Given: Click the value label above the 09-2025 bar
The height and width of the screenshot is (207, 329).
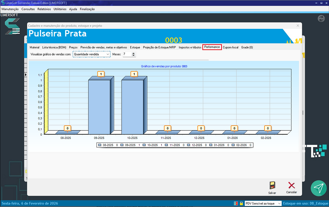Looking at the screenshot, I should 101,74.
